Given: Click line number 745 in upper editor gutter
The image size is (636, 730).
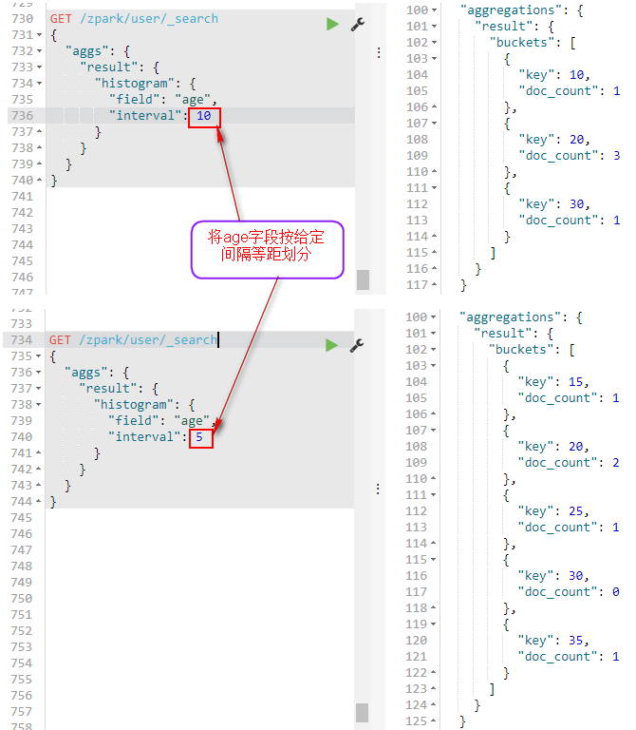Looking at the screenshot, I should [x=23, y=261].
